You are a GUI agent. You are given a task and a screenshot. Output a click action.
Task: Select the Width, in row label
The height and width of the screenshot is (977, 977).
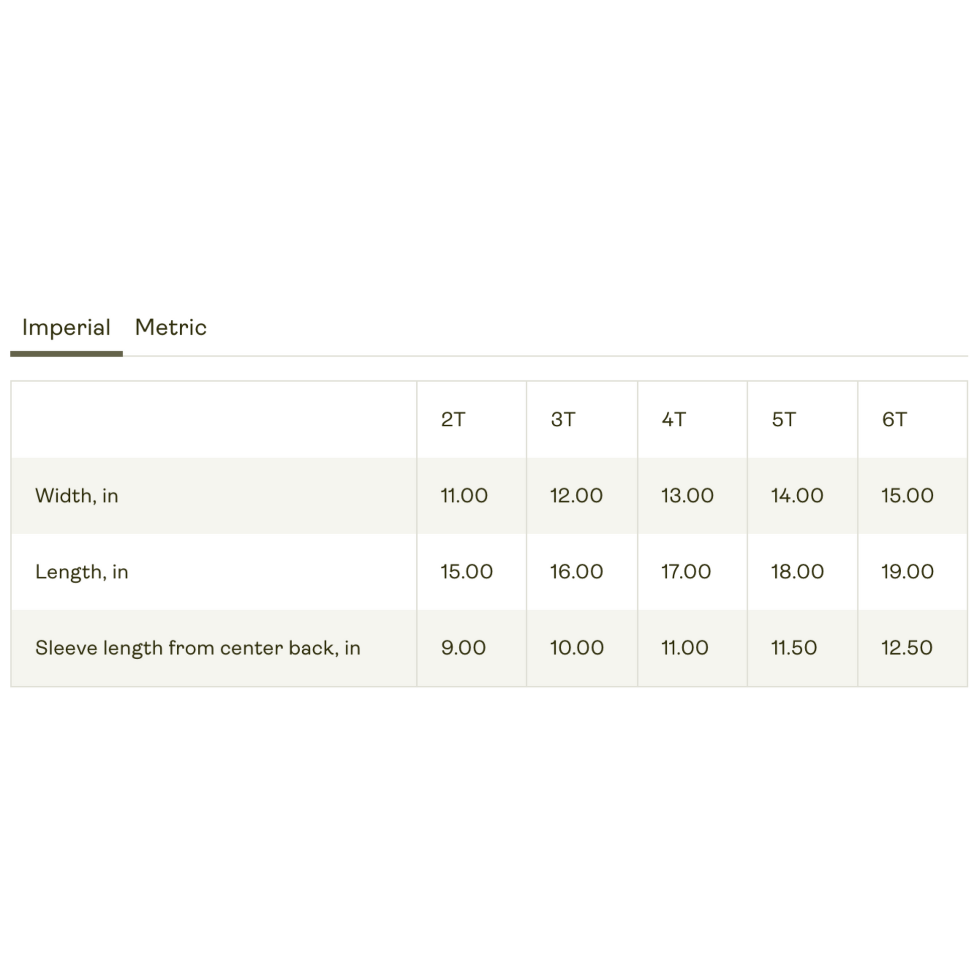[x=76, y=496]
